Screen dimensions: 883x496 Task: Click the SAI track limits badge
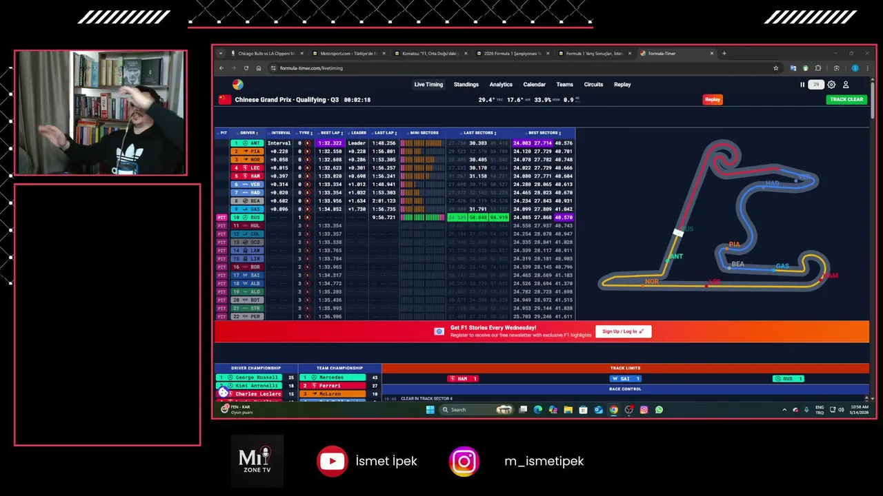[625, 378]
